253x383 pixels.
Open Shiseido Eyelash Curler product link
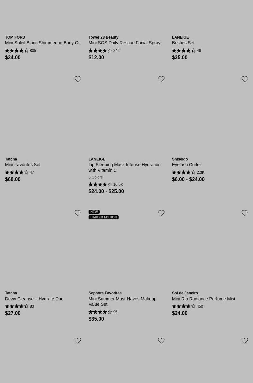tap(186, 165)
